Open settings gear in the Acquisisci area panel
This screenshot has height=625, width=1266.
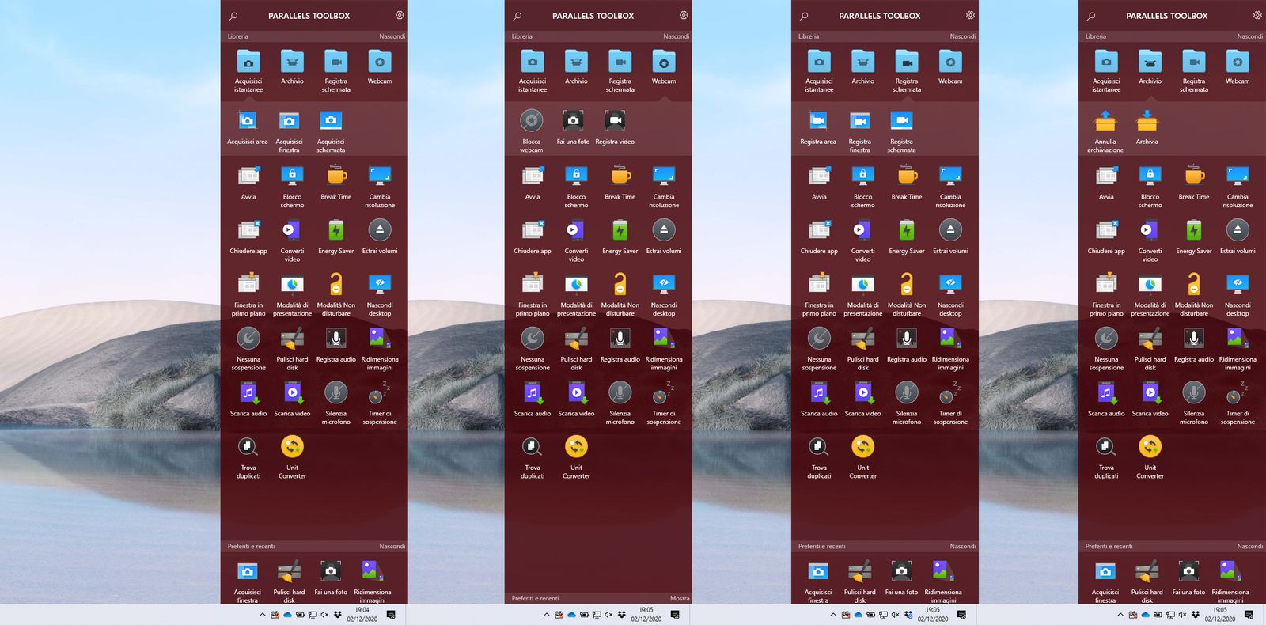pyautogui.click(x=400, y=15)
